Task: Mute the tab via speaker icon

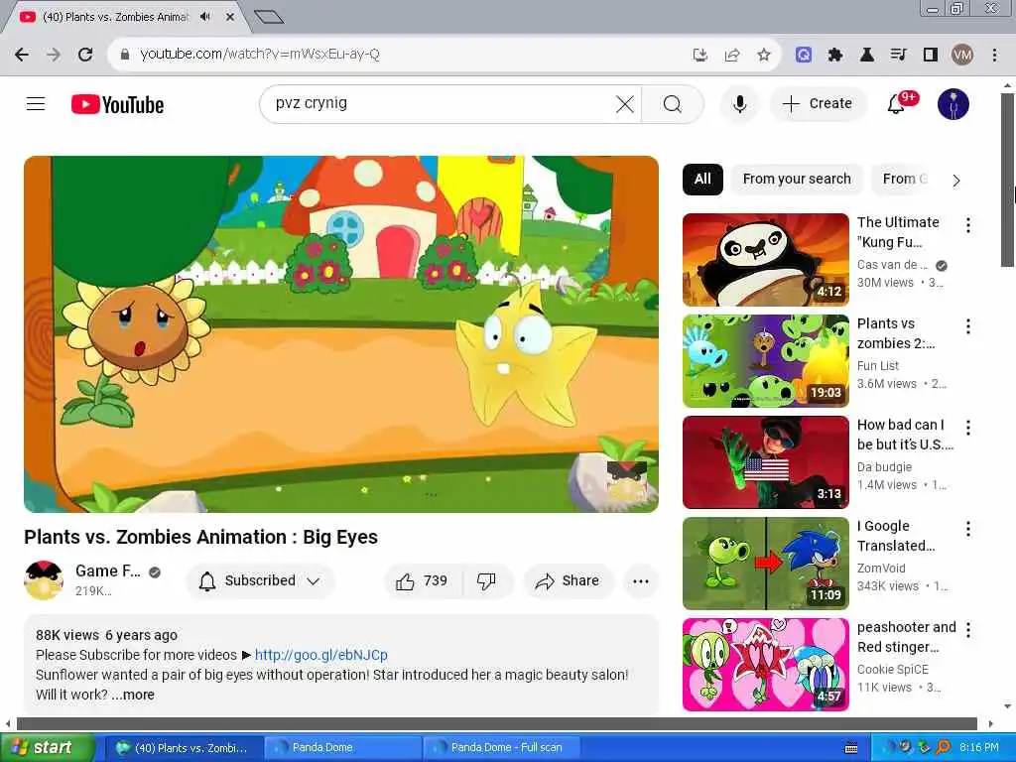Action: pos(205,17)
